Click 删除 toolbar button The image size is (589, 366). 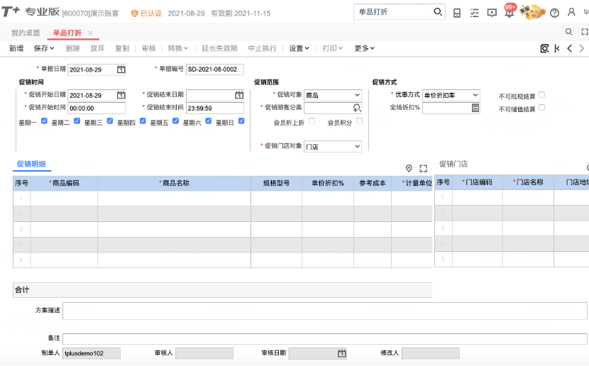73,48
